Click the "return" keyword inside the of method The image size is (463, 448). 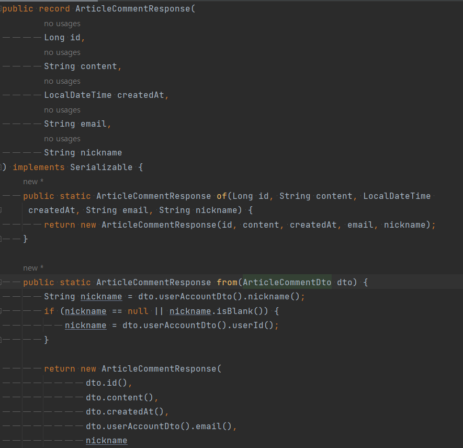pos(60,225)
